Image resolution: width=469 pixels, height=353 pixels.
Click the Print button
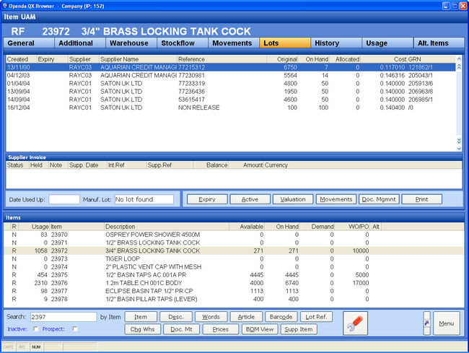point(422,199)
